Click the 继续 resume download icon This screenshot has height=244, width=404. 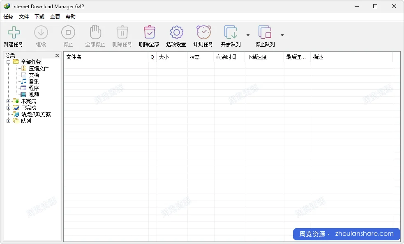(41, 32)
